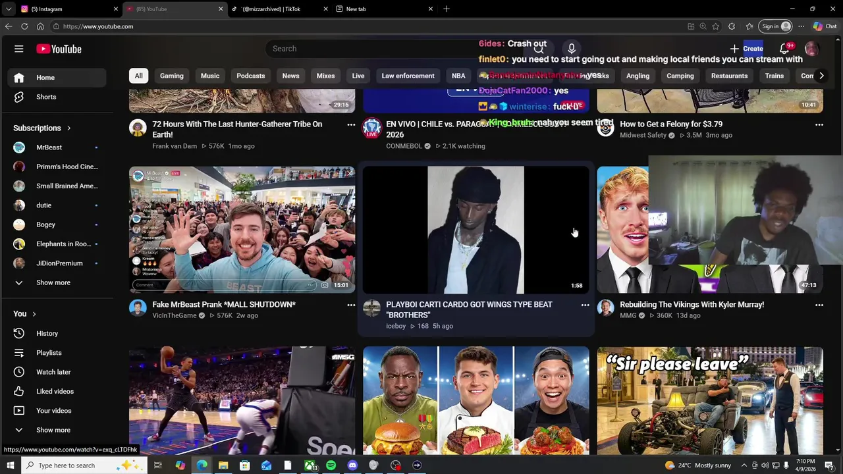Screen dimensions: 843x474
Task: Select the All filter chip
Action: pos(138,76)
